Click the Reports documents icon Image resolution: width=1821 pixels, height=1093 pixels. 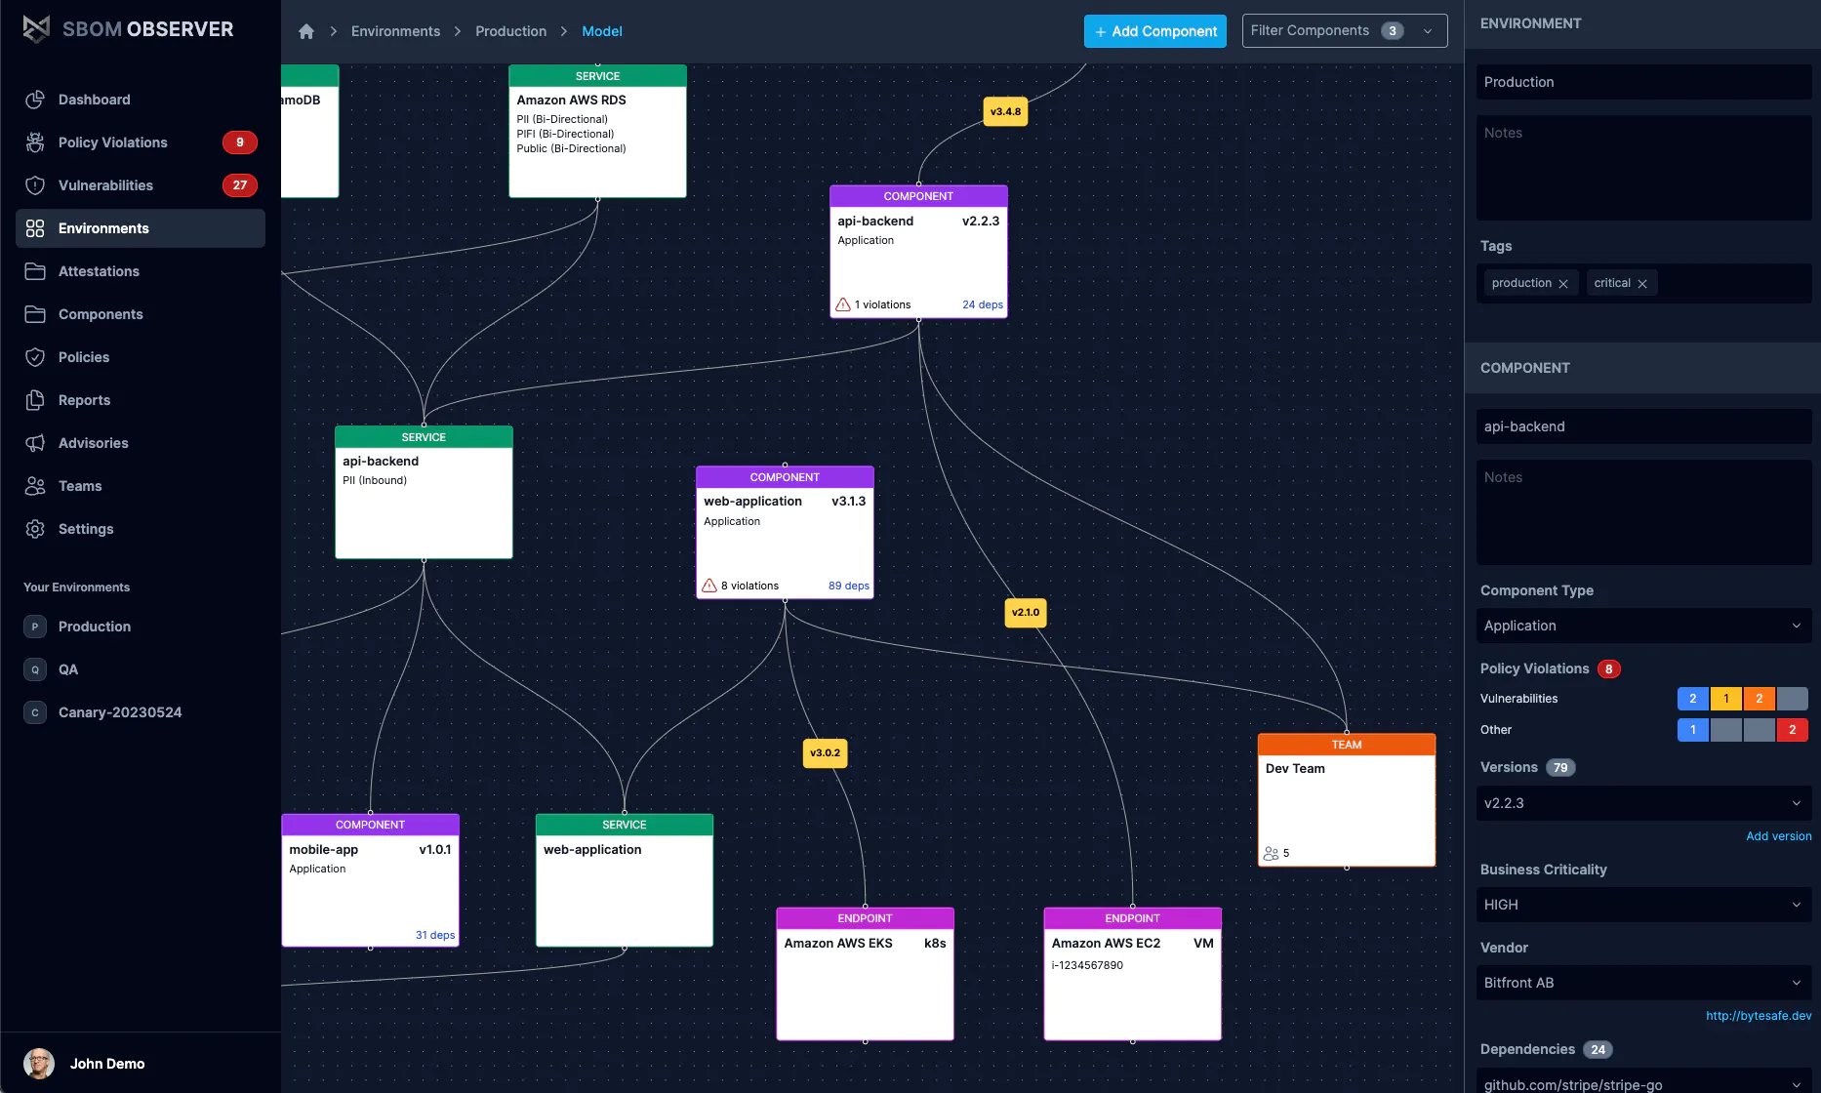click(x=35, y=400)
